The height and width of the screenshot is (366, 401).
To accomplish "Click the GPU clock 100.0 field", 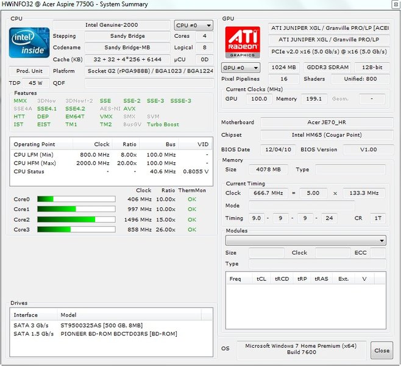I will 259,99.
